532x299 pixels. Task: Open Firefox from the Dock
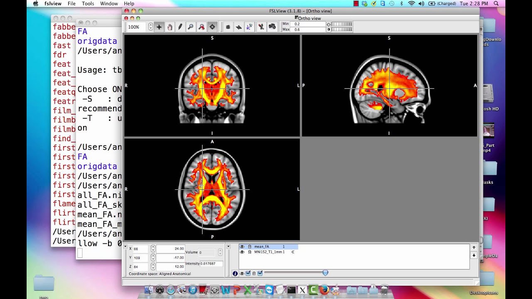tap(324, 290)
